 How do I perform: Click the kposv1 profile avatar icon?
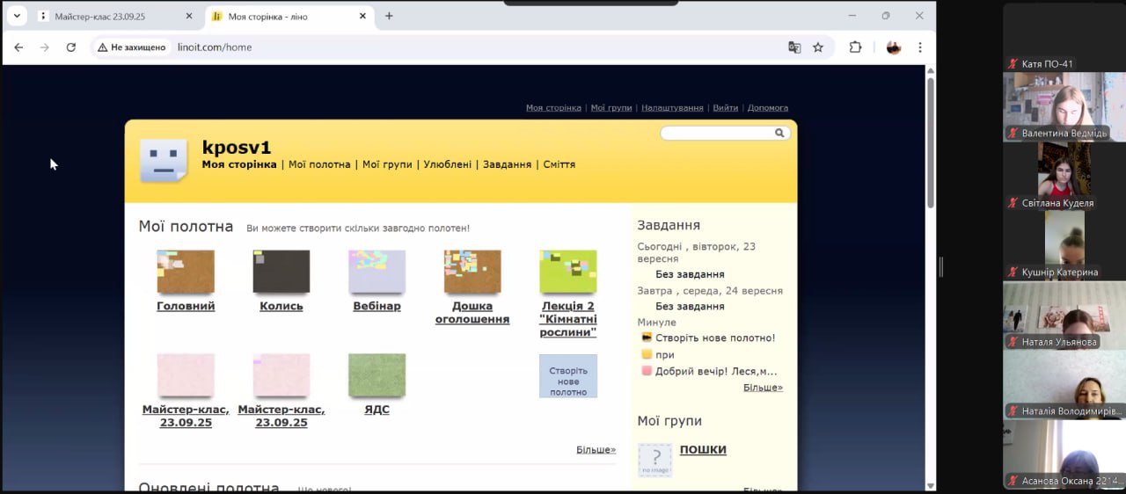click(164, 161)
